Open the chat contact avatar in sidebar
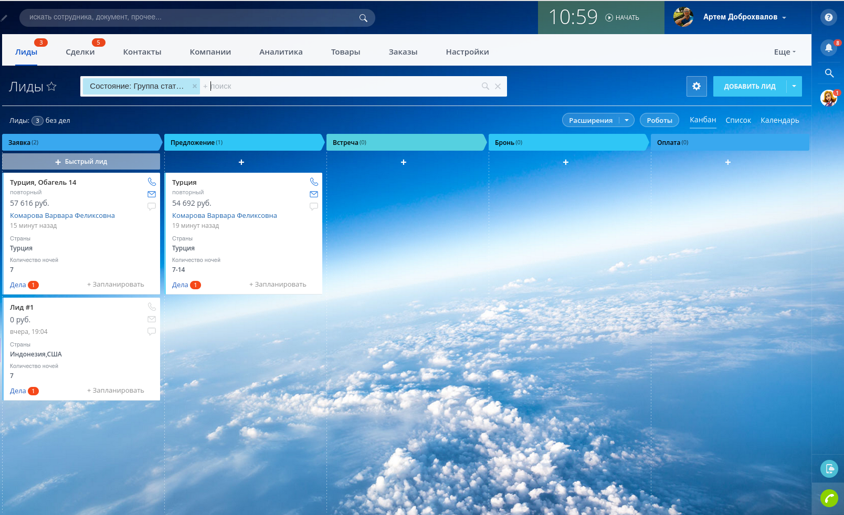Viewport: 844px width, 515px height. click(829, 98)
